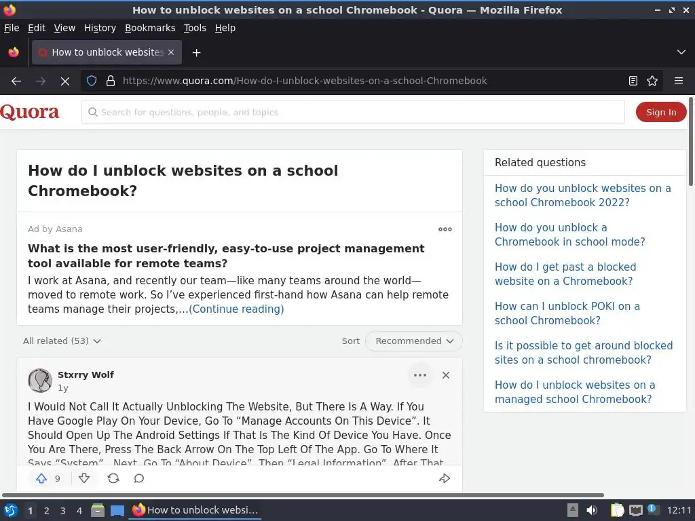Viewport: 695px width, 521px height.
Task: Open the clipboard manager tray icon
Action: tap(617, 510)
